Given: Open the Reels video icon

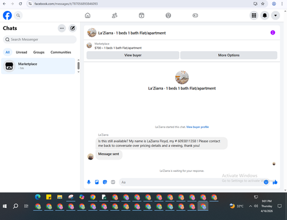Looking at the screenshot, I should coord(141,16).
